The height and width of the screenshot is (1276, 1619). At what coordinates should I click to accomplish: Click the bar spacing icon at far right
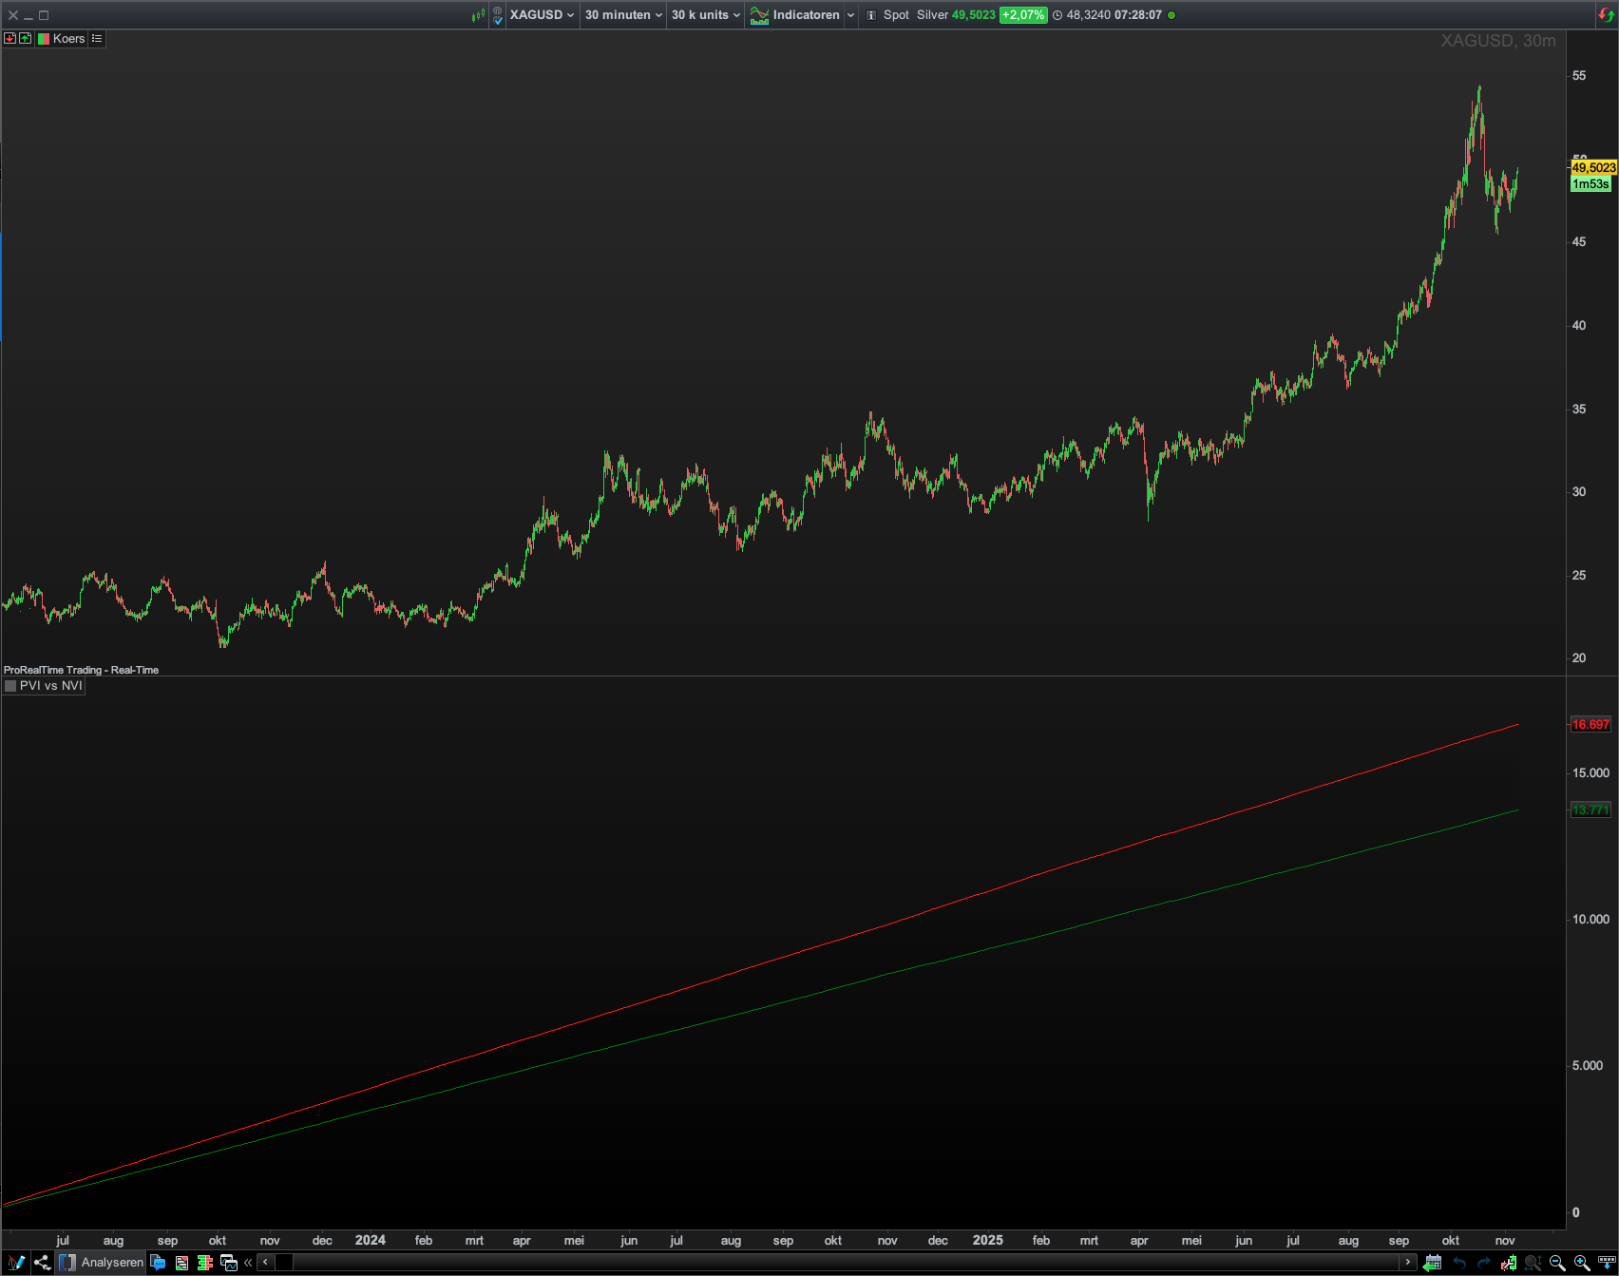(1607, 1263)
